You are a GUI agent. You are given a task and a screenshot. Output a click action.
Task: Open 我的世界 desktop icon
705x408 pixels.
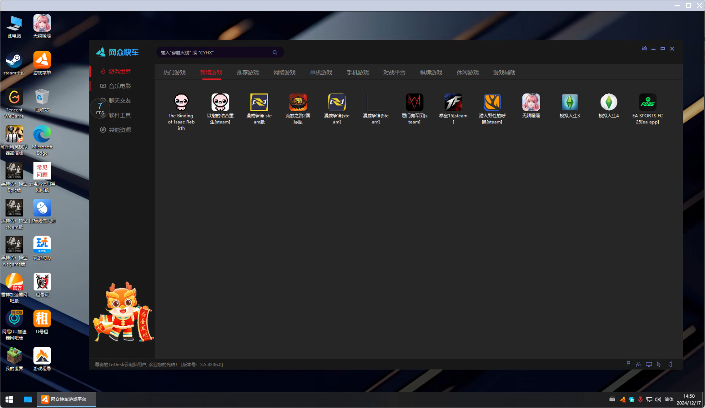(14, 359)
